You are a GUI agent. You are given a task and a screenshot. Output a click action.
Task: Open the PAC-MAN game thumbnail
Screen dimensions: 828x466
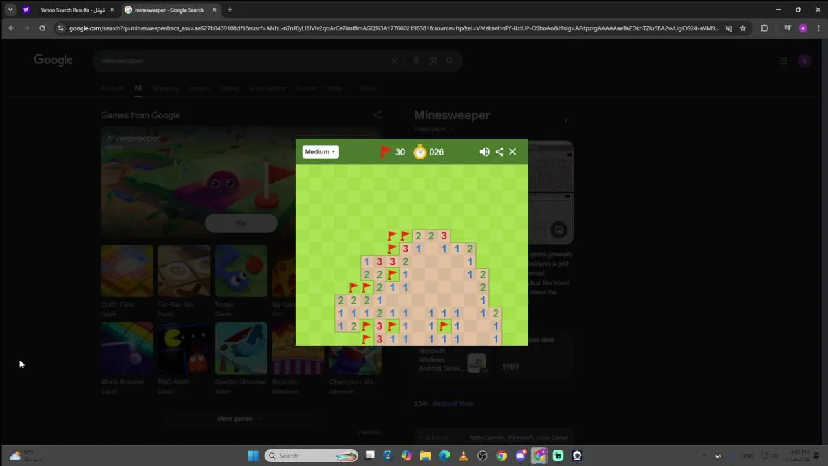click(x=184, y=348)
